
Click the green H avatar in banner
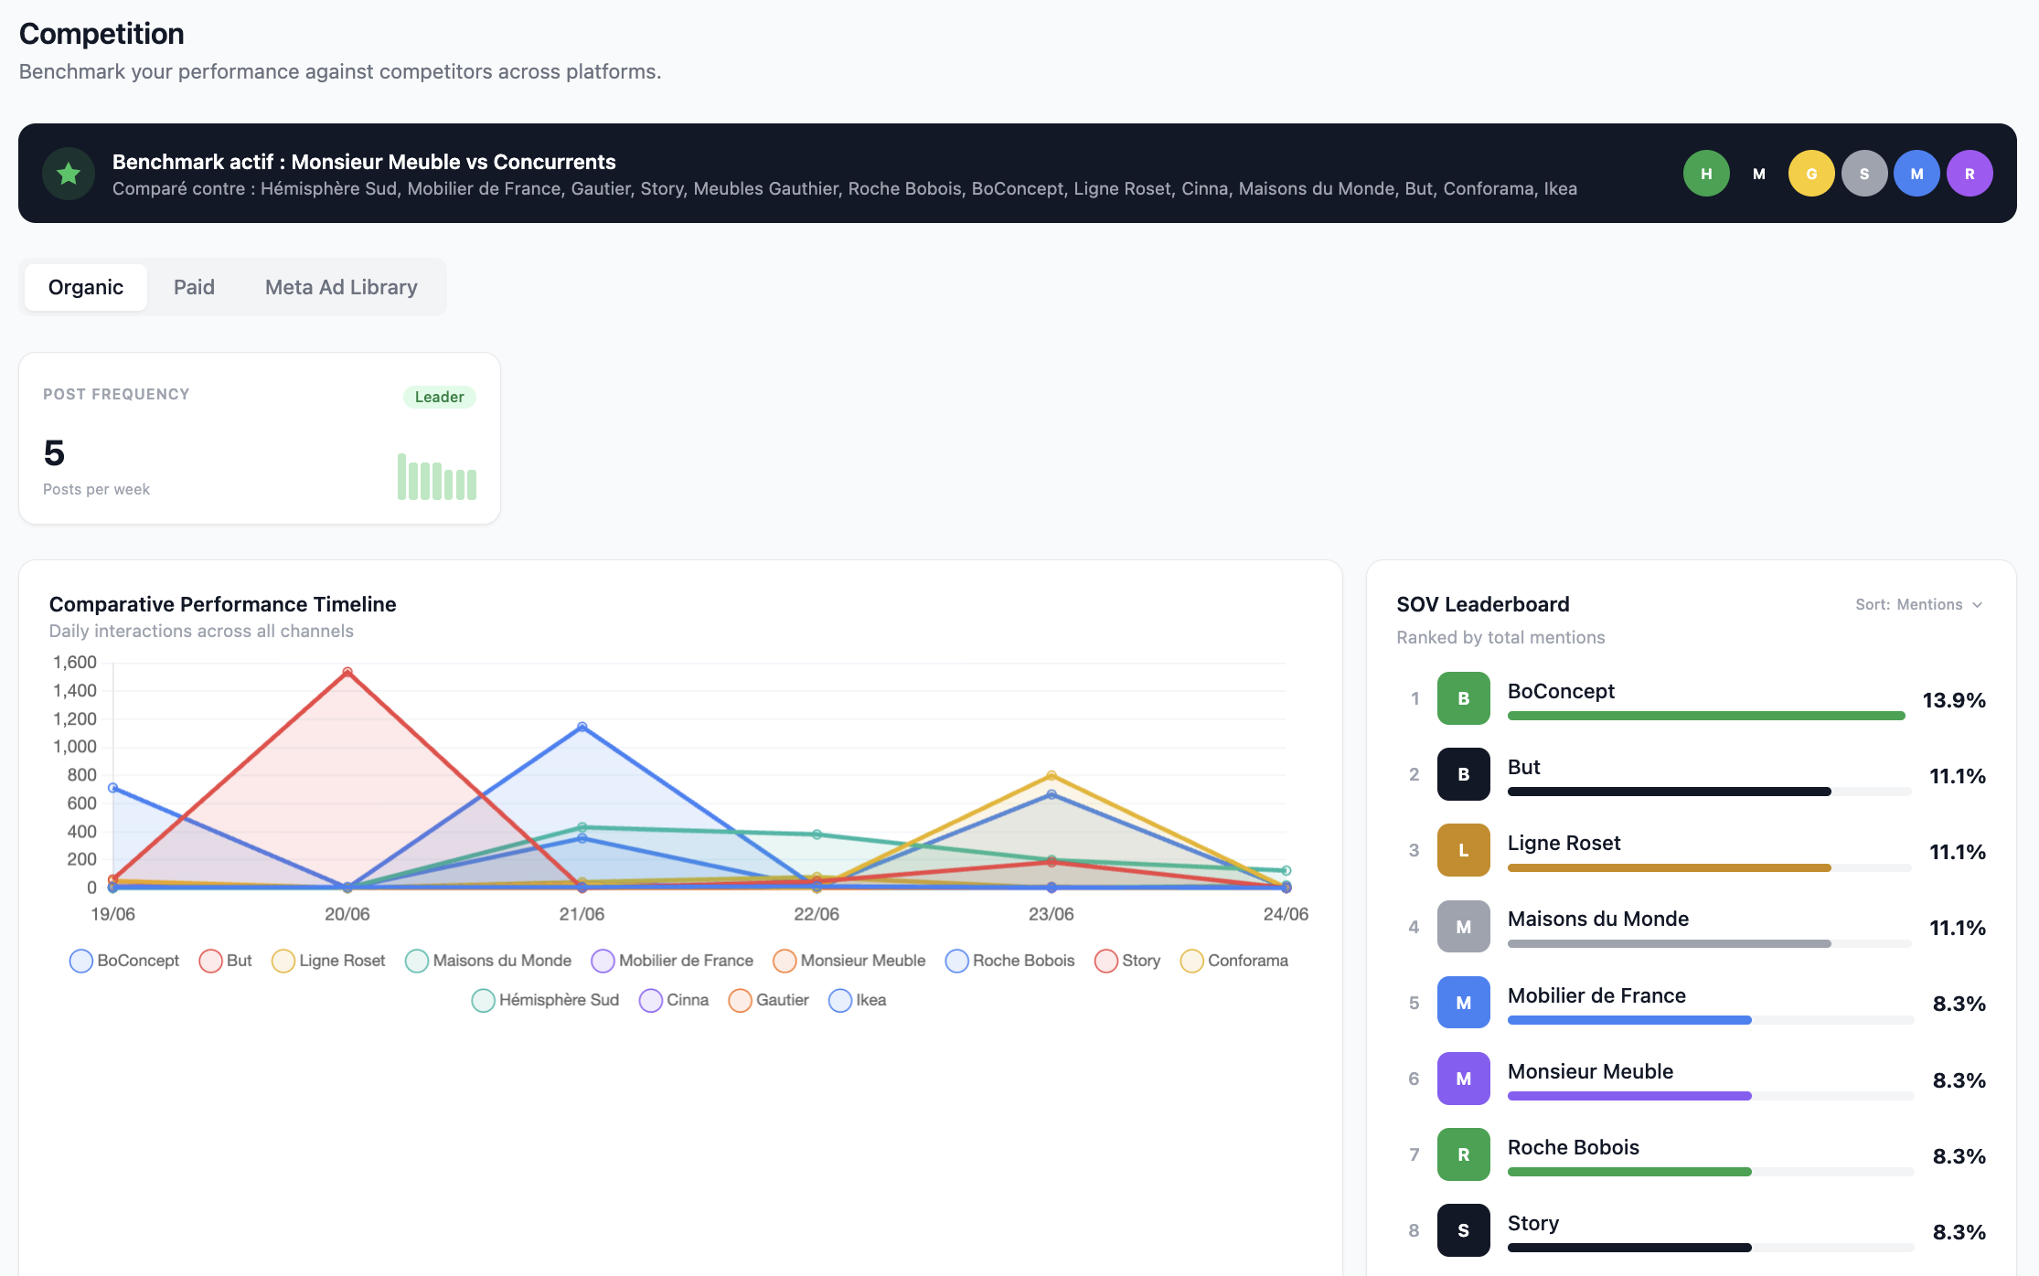pos(1706,174)
